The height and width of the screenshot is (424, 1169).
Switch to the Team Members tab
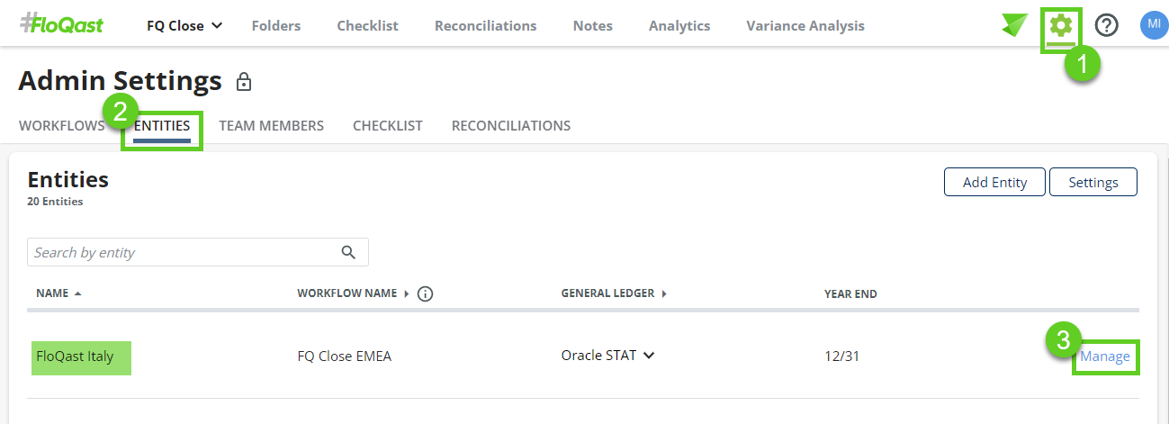point(271,126)
